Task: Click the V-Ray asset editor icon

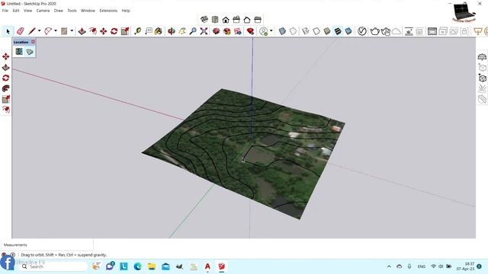Action: pos(362,31)
